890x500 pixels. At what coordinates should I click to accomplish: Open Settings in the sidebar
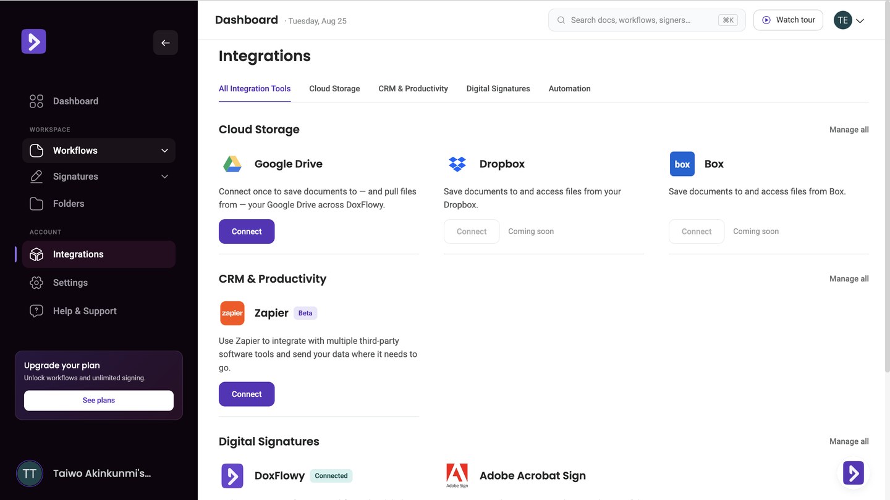[x=99, y=283]
